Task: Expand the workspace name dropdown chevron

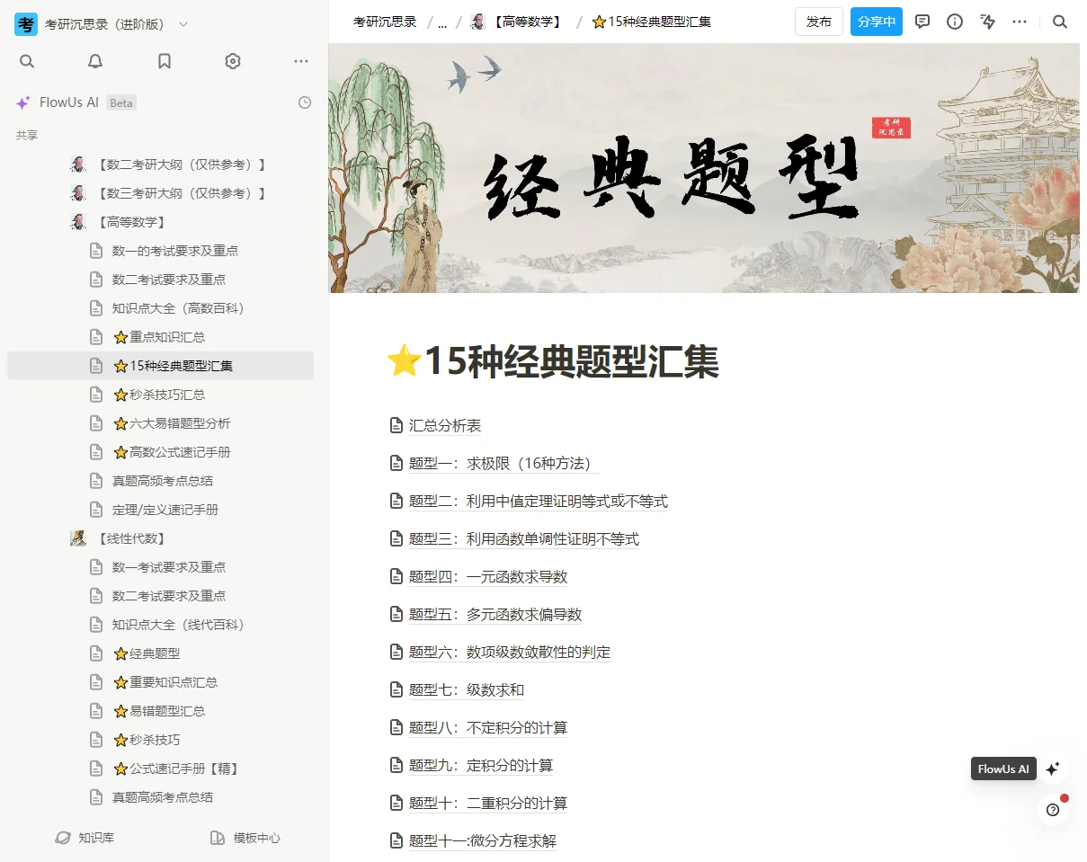Action: click(183, 24)
